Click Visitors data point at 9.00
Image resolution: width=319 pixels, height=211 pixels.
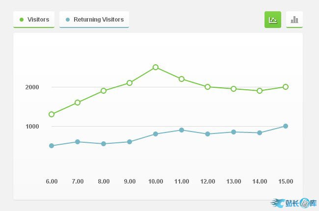(130, 83)
